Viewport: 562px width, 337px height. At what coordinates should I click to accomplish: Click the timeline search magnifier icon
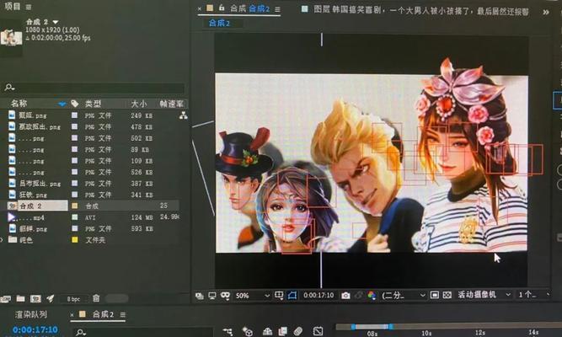[x=81, y=332]
